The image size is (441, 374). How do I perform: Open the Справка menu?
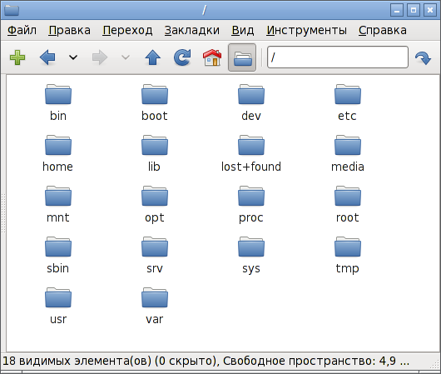click(x=383, y=30)
